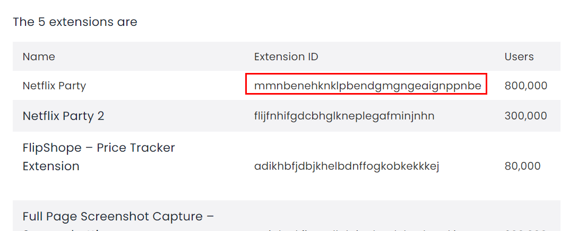This screenshot has width=586, height=231.
Task: Click the red-highlighted extension ID starting 'mmnbe'
Action: [x=367, y=86]
